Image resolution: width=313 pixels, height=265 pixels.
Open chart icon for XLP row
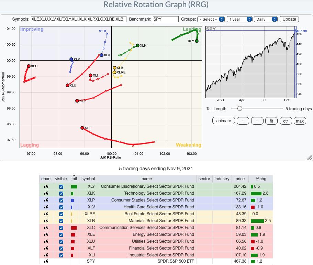coord(46,200)
